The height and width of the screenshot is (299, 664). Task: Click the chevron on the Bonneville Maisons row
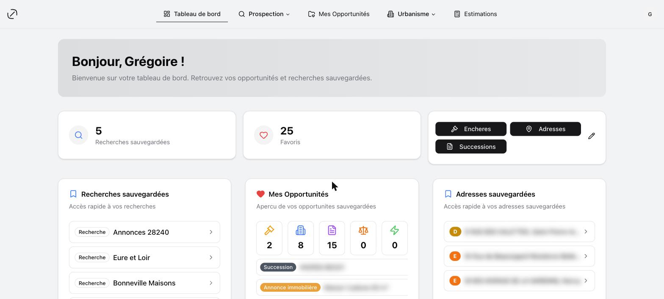coord(211,283)
